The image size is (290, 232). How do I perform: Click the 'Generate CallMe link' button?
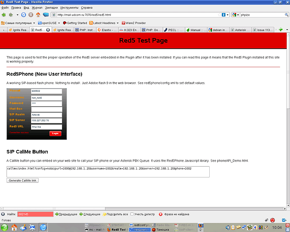pyautogui.click(x=23, y=180)
